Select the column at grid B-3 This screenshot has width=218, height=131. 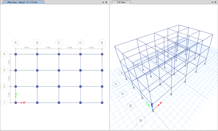(x=37, y=70)
